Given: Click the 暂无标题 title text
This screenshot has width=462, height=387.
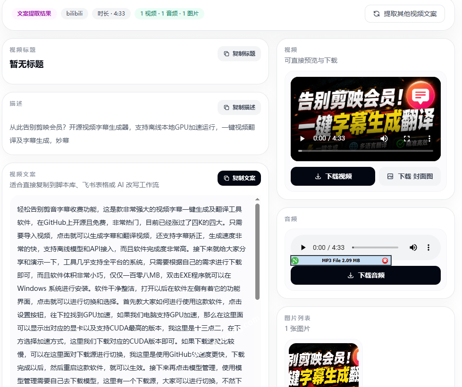Looking at the screenshot, I should point(26,64).
